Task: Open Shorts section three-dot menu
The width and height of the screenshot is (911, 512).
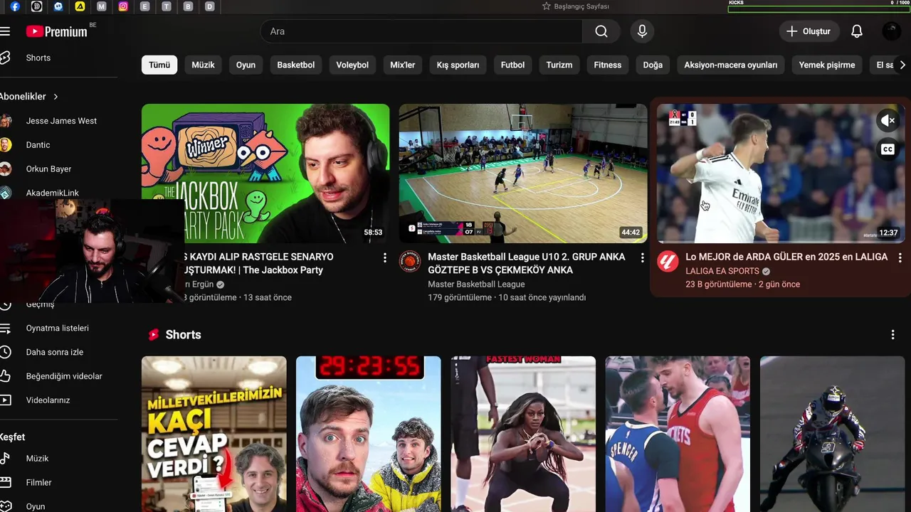Action: 892,335
